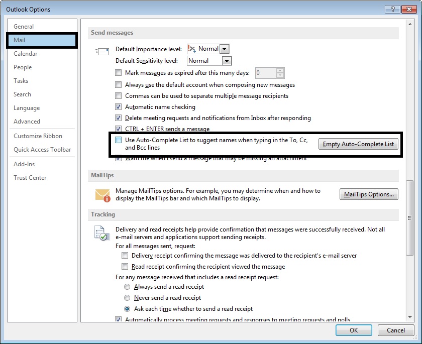Image resolution: width=422 pixels, height=344 pixels.
Task: Click the Tracking section header
Action: click(x=243, y=214)
